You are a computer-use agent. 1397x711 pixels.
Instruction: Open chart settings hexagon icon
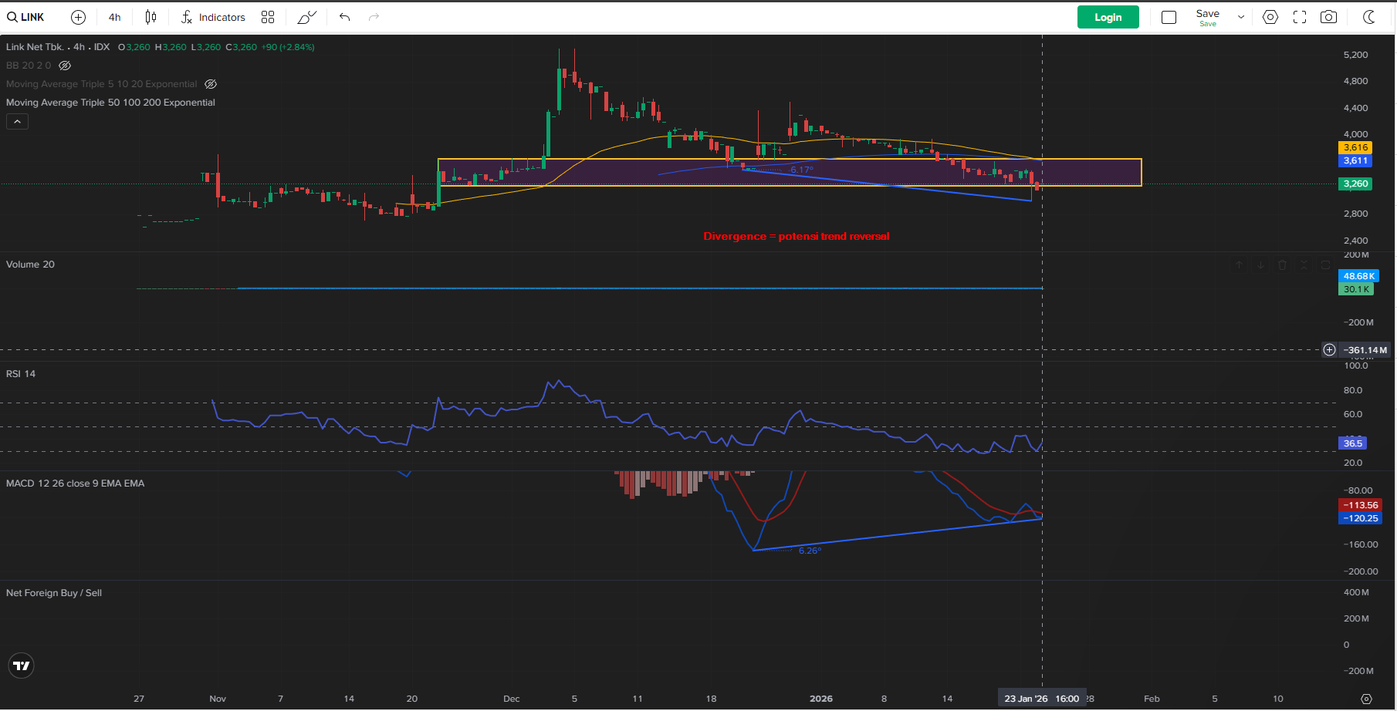pos(1270,17)
